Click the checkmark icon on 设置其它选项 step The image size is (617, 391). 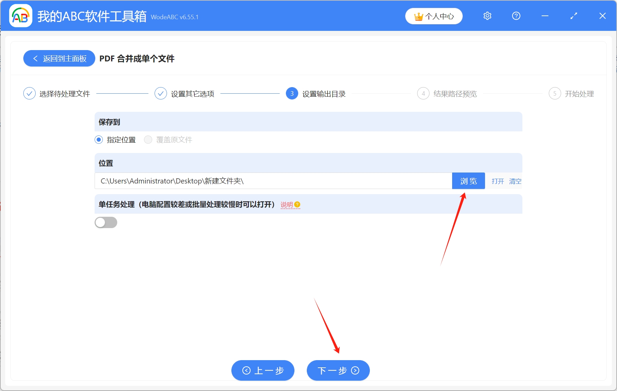click(160, 93)
